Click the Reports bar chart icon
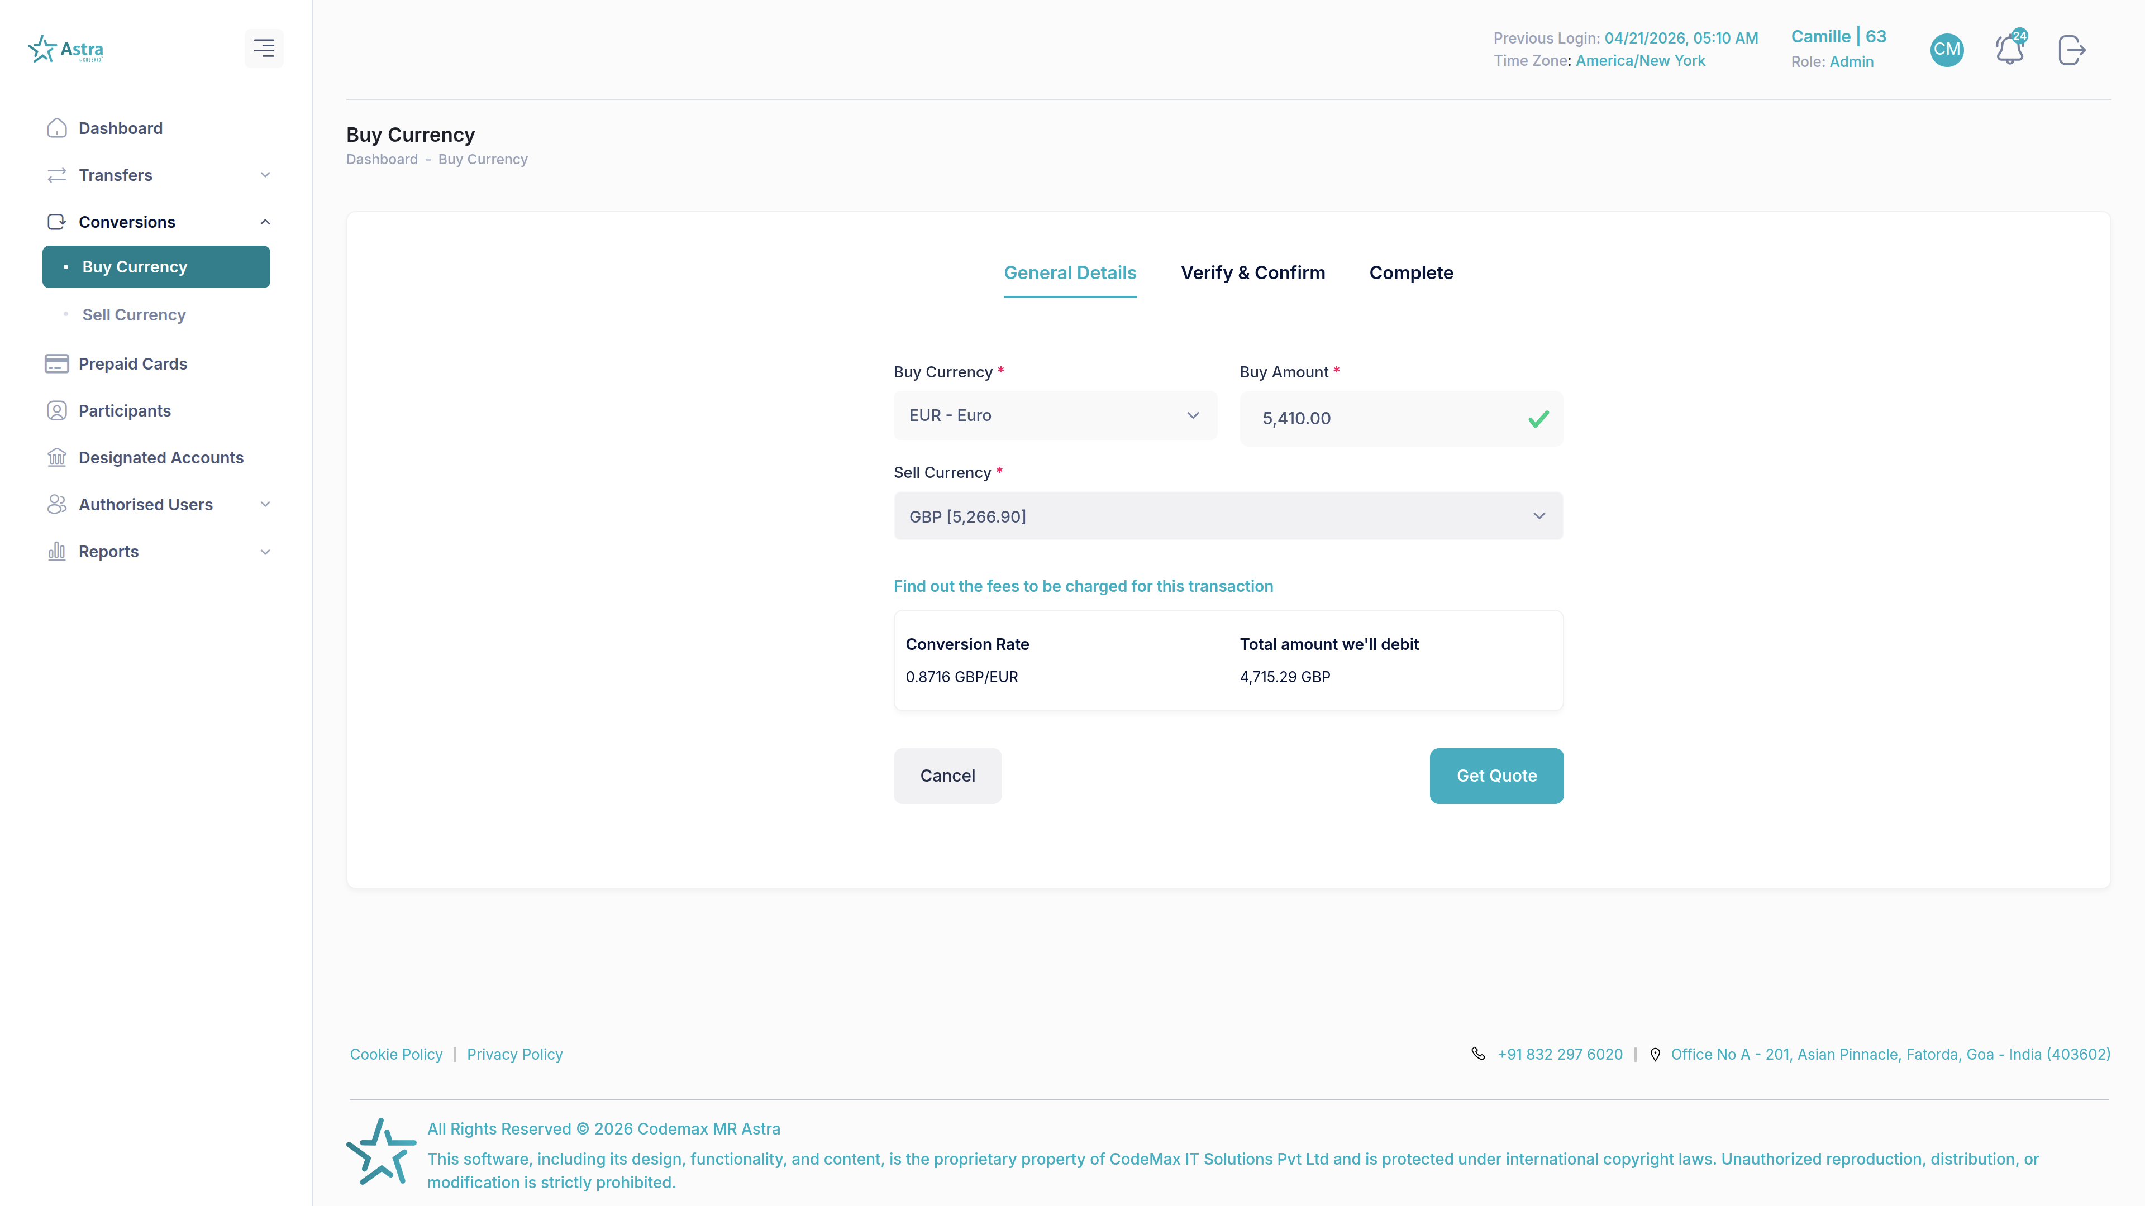The image size is (2145, 1206). pyautogui.click(x=56, y=552)
